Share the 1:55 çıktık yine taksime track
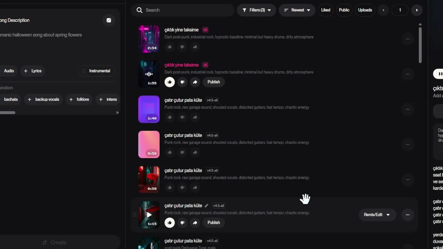Screen dimensions: 443x249 [195, 82]
